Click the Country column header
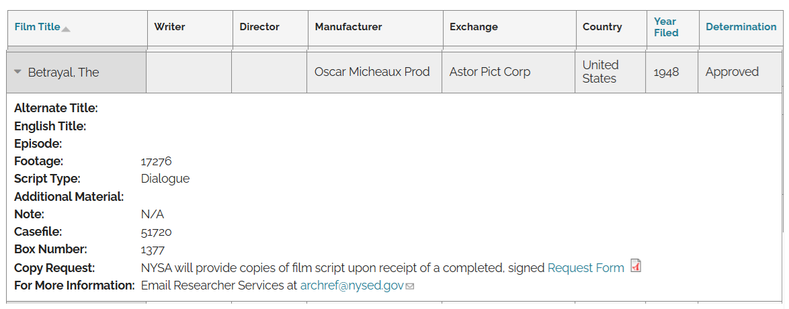This screenshot has width=789, height=309. [602, 27]
